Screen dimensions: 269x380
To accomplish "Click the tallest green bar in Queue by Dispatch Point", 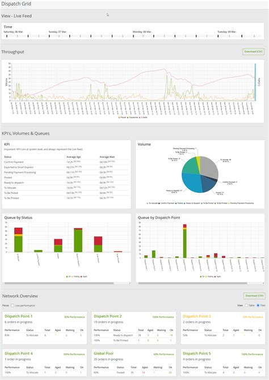I will (x=185, y=243).
